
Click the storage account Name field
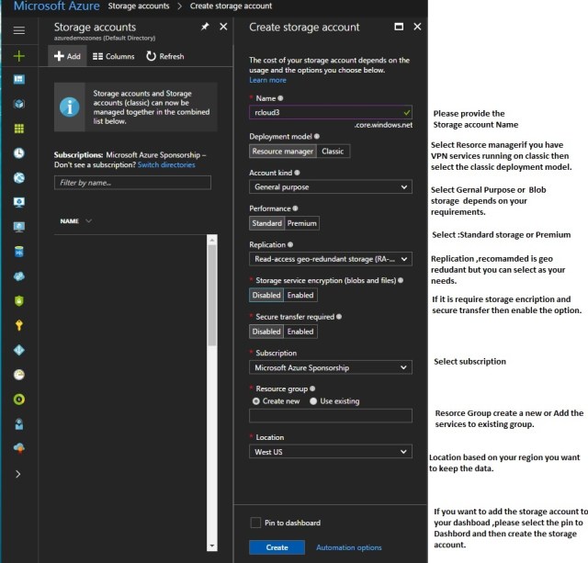pos(331,112)
